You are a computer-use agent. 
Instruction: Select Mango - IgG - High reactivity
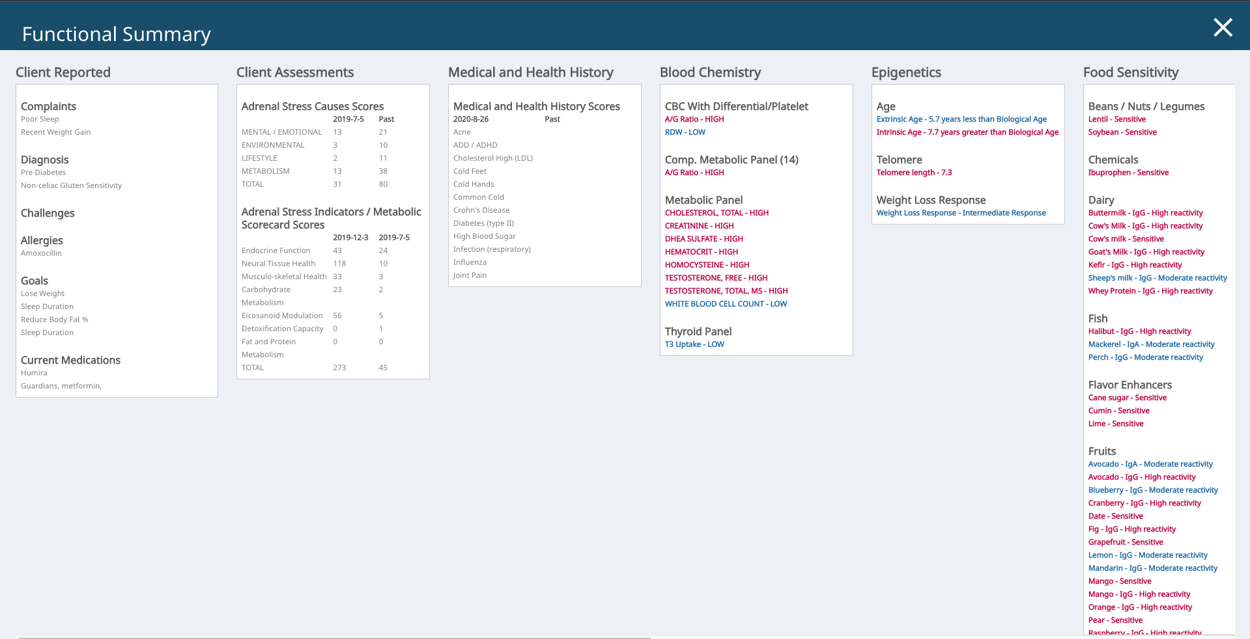[1139, 594]
